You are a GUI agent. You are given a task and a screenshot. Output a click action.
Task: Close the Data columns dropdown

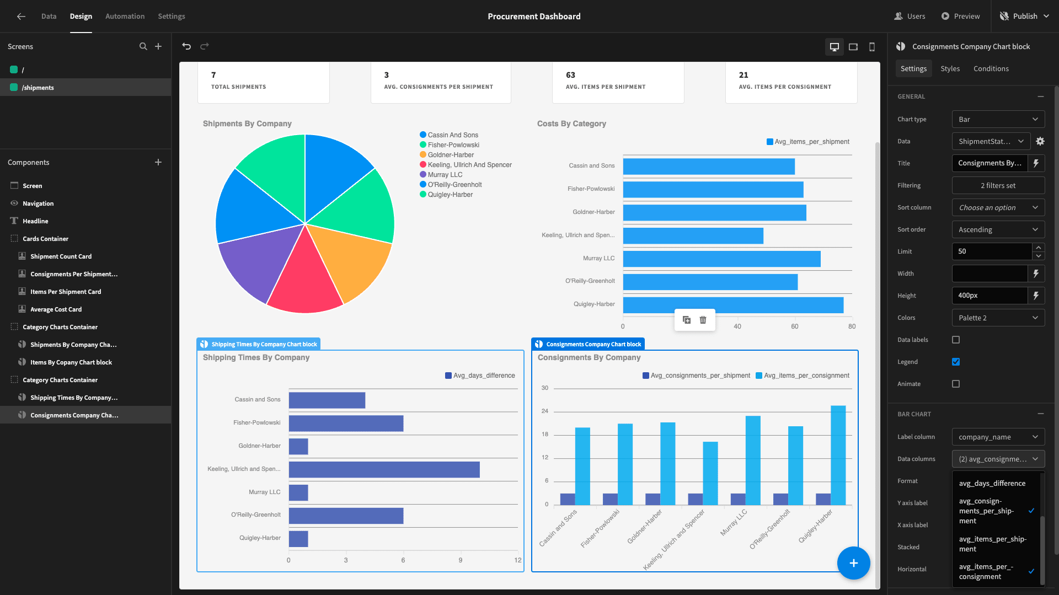pos(998,459)
